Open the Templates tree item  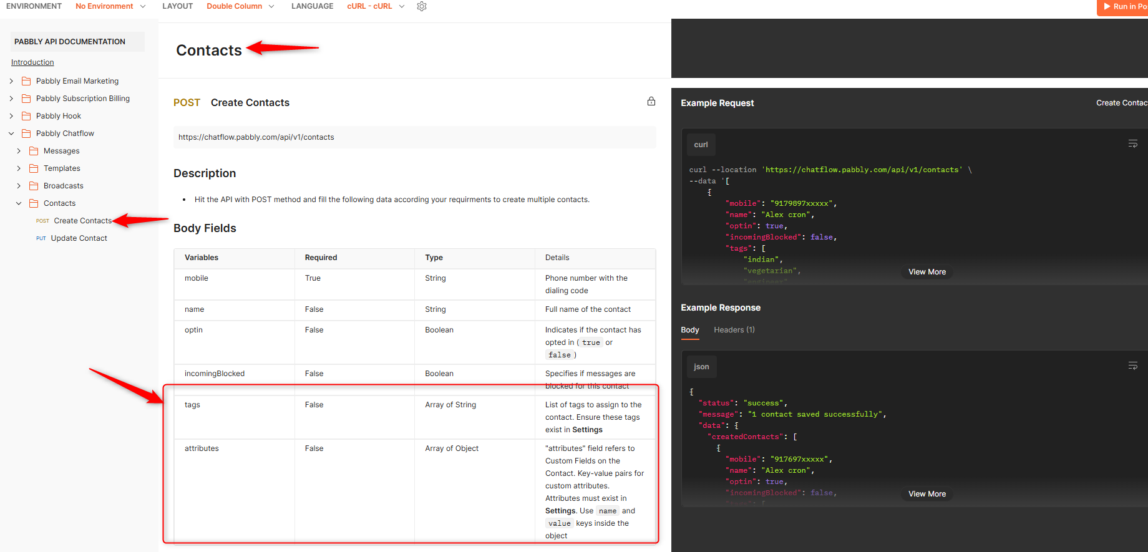62,168
